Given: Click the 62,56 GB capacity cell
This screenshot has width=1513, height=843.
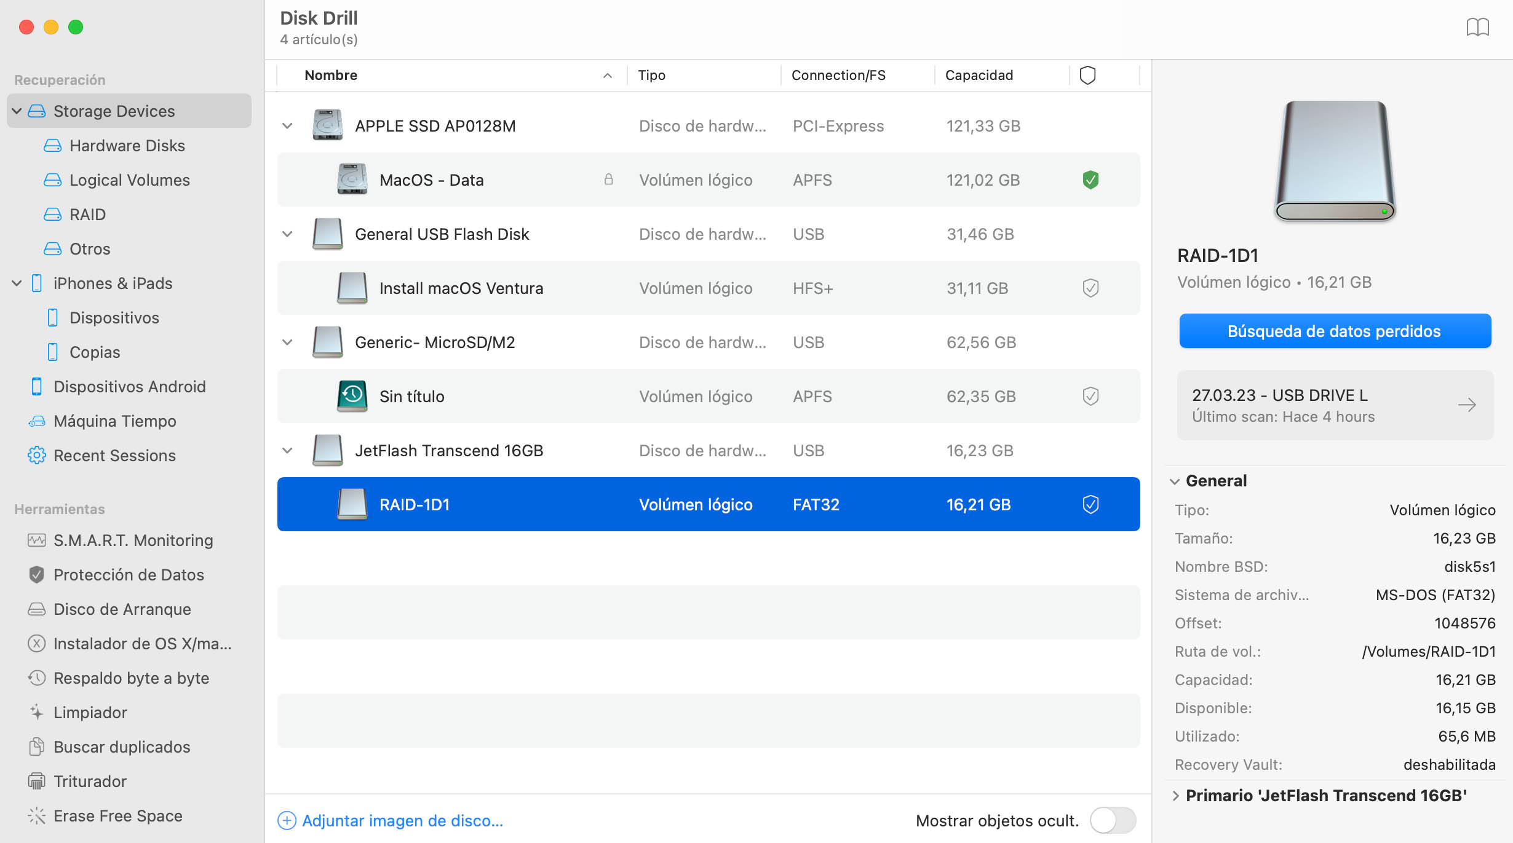Looking at the screenshot, I should point(981,342).
